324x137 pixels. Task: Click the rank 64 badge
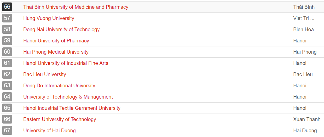coord(7,97)
